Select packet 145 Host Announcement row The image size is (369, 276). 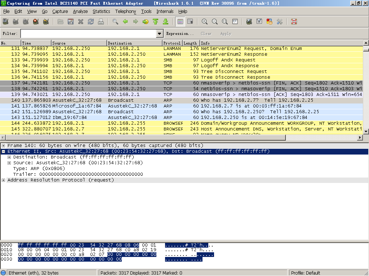pos(182,129)
